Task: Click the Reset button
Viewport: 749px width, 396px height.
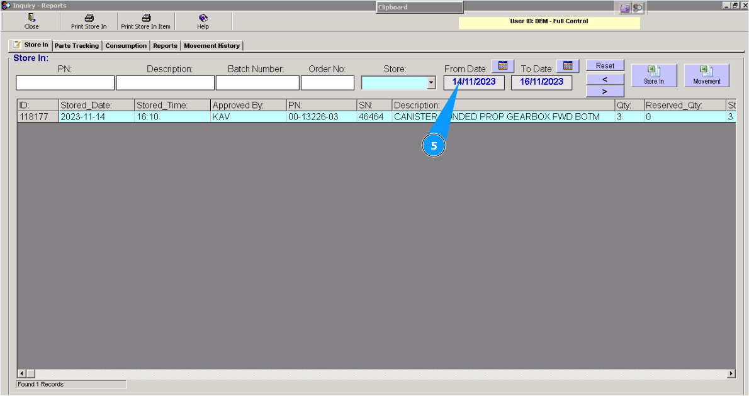Action: tap(605, 66)
